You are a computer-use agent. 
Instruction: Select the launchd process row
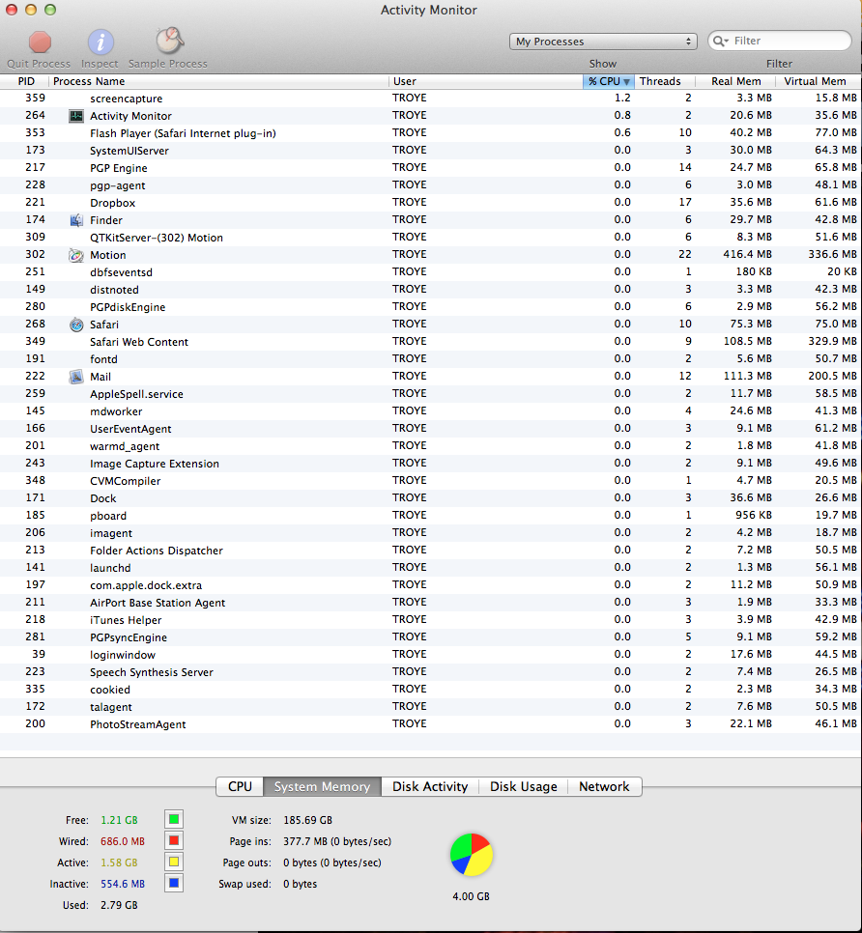(x=431, y=568)
